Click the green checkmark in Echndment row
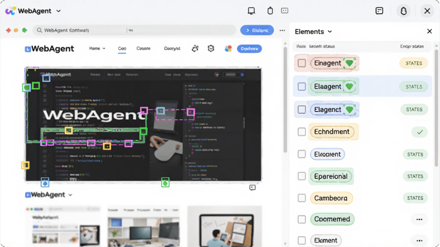The height and width of the screenshot is (247, 440). point(420,132)
